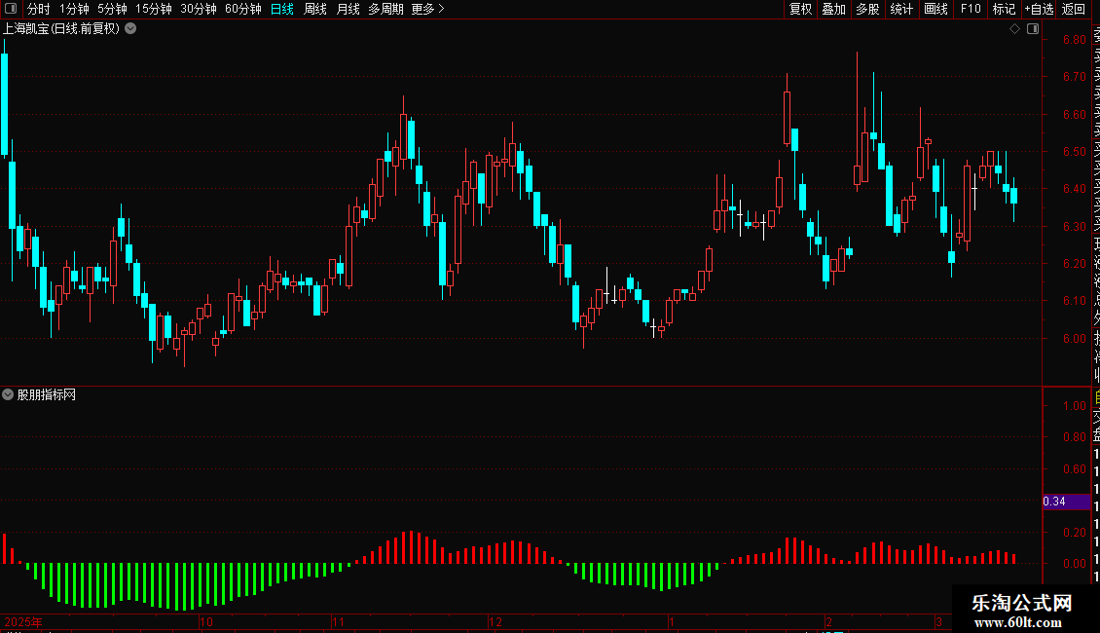
Task: Switch to the 月线 monthly chart
Action: 348,9
